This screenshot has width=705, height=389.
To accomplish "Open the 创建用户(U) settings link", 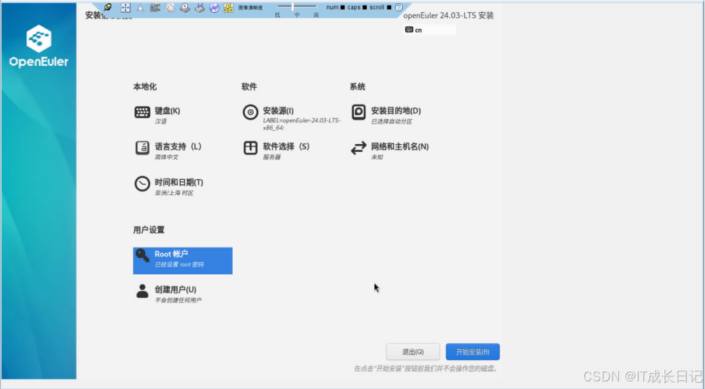I will [x=175, y=290].
